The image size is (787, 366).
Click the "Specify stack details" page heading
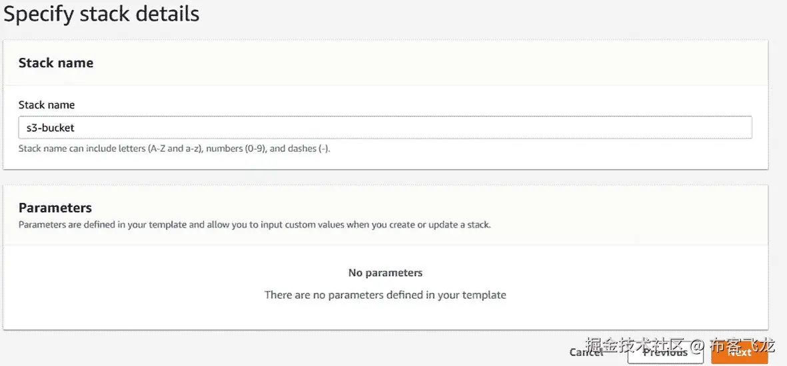(x=101, y=14)
